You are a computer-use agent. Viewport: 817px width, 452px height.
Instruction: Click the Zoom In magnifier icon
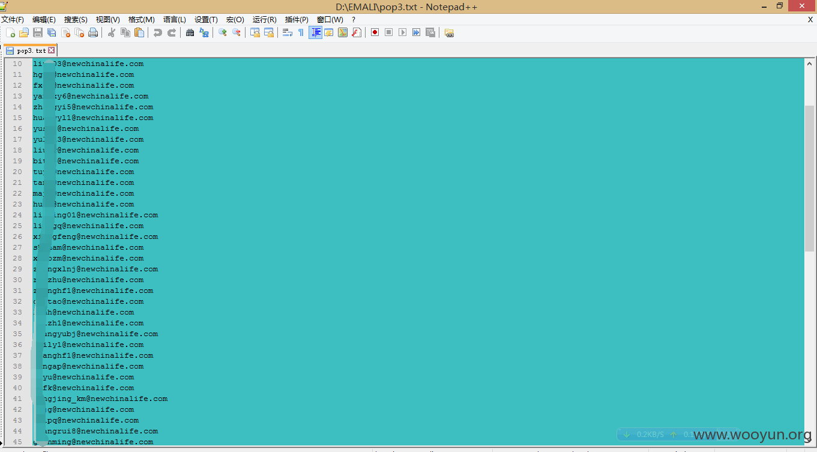(222, 32)
